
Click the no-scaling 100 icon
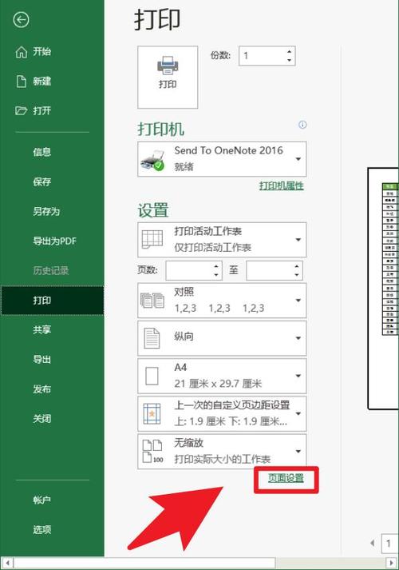[152, 452]
